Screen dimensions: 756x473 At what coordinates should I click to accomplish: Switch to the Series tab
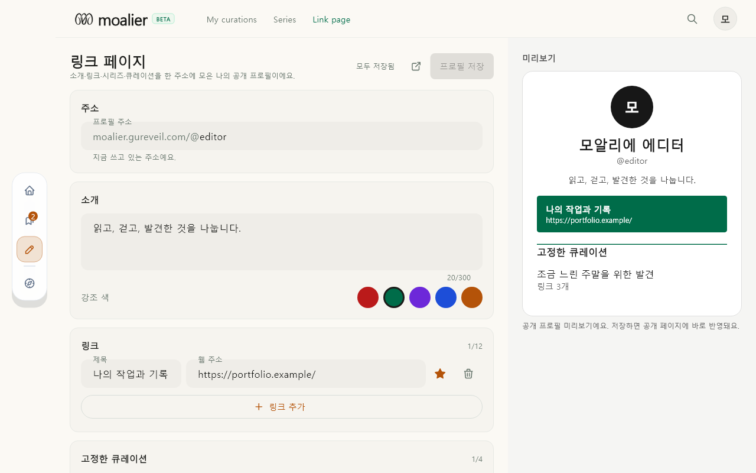point(285,20)
